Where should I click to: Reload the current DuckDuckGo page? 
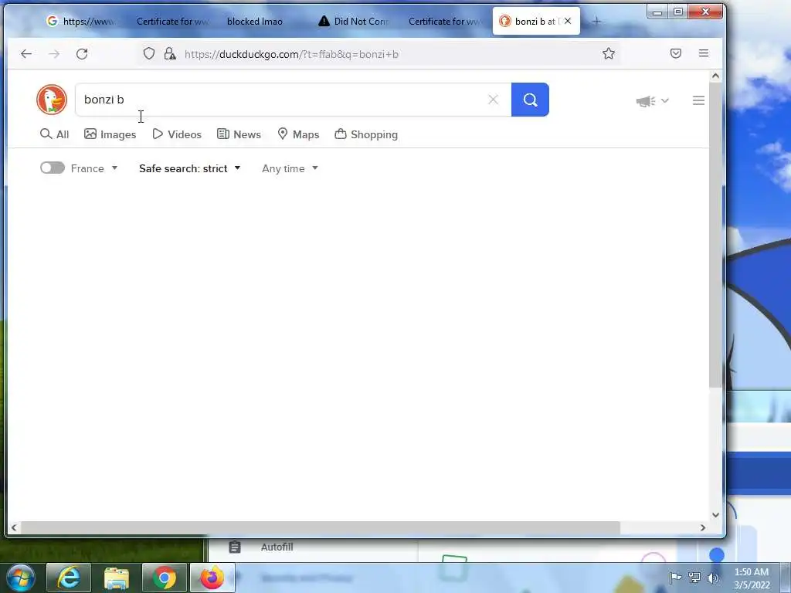tap(82, 54)
